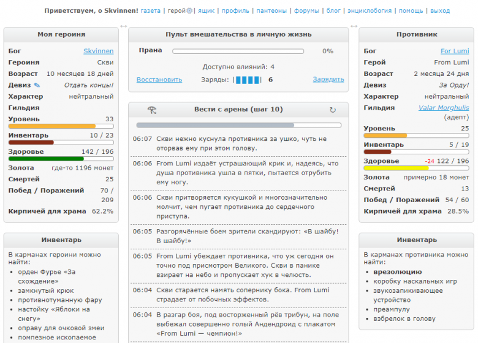Open the газета page
The image size is (478, 343).
[x=150, y=11]
